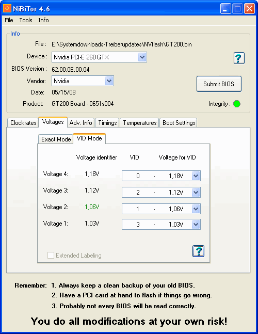This screenshot has width=258, height=334.
Task: Click the Voltage 4 combo box showing 0 - 1,18V
Action: point(161,176)
